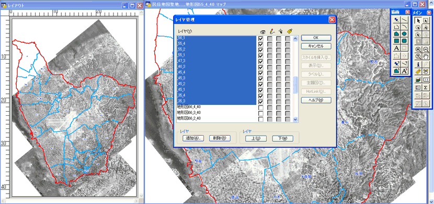Select layer 地形図66_2_40 row

coord(216,119)
